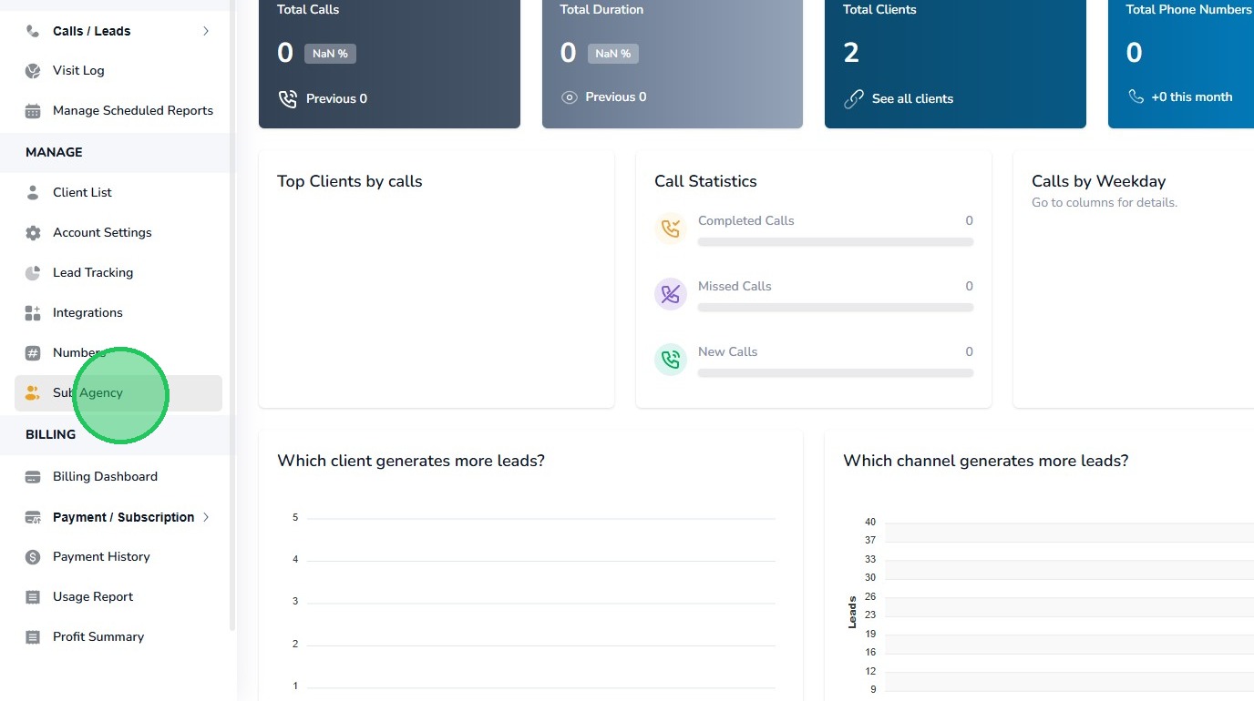1254x701 pixels.
Task: Click the Payment History dollar icon
Action: [33, 557]
